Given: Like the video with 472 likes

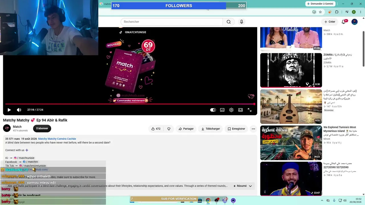Looking at the screenshot, I should click(156, 129).
